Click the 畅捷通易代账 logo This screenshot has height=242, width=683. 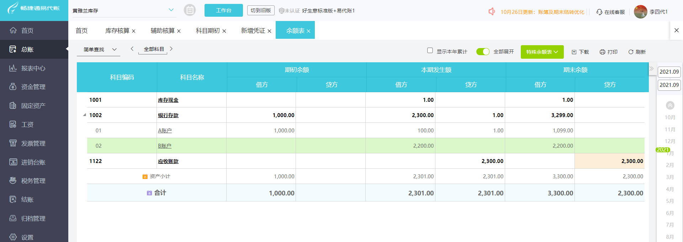click(34, 8)
